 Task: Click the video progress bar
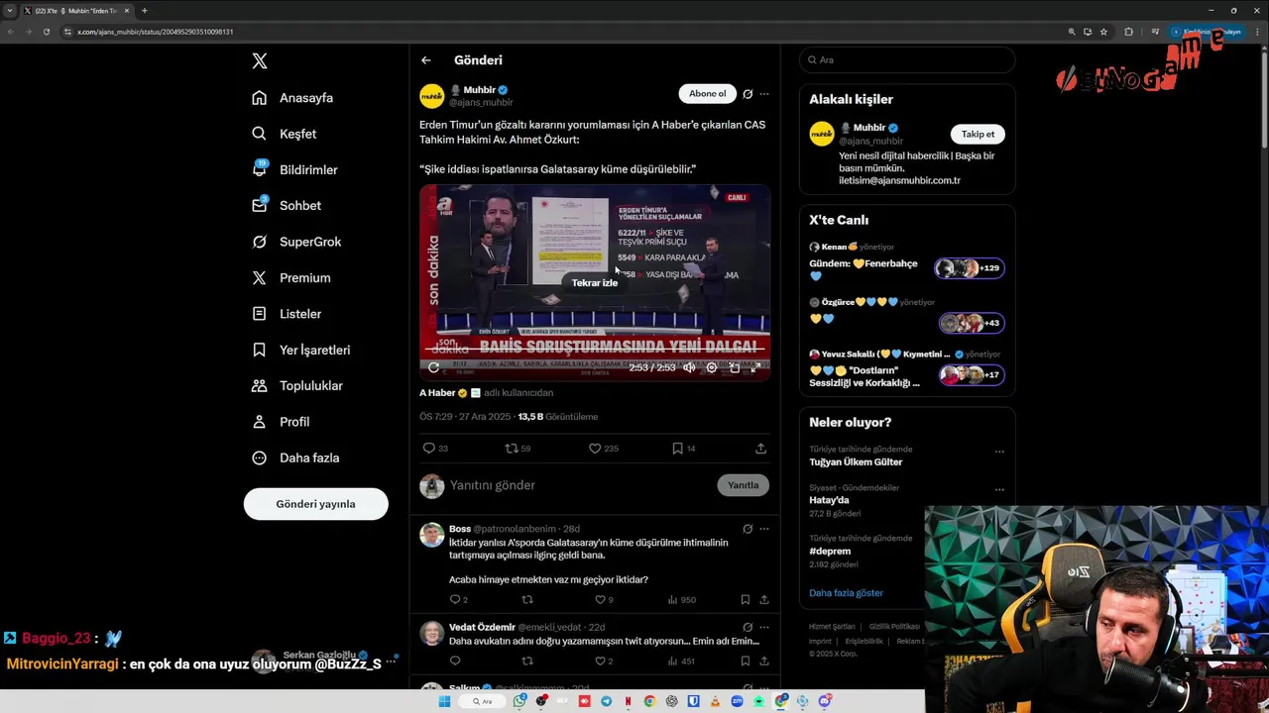pyautogui.click(x=595, y=350)
